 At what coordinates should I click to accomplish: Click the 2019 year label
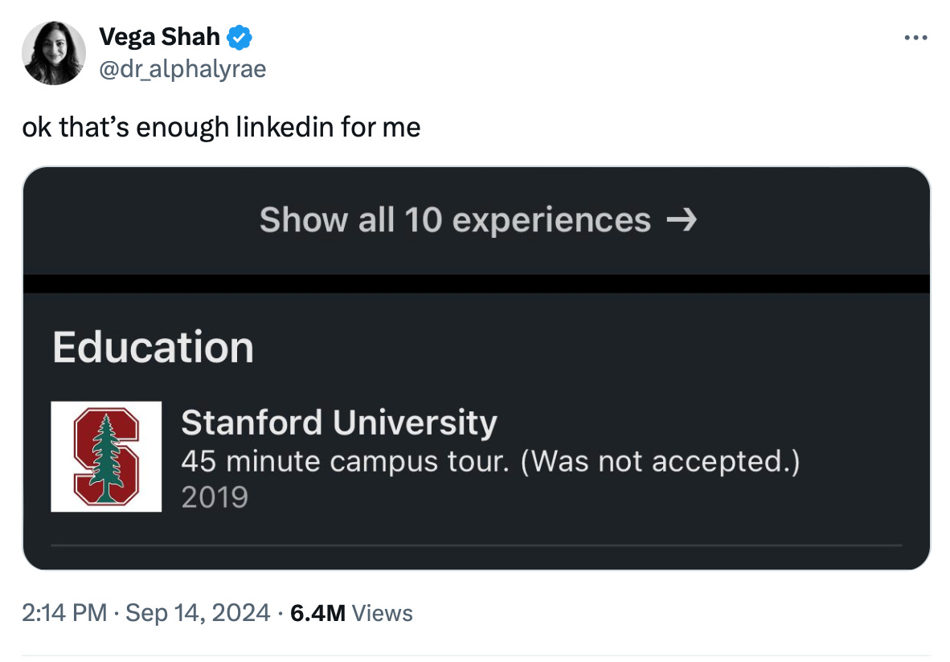214,498
